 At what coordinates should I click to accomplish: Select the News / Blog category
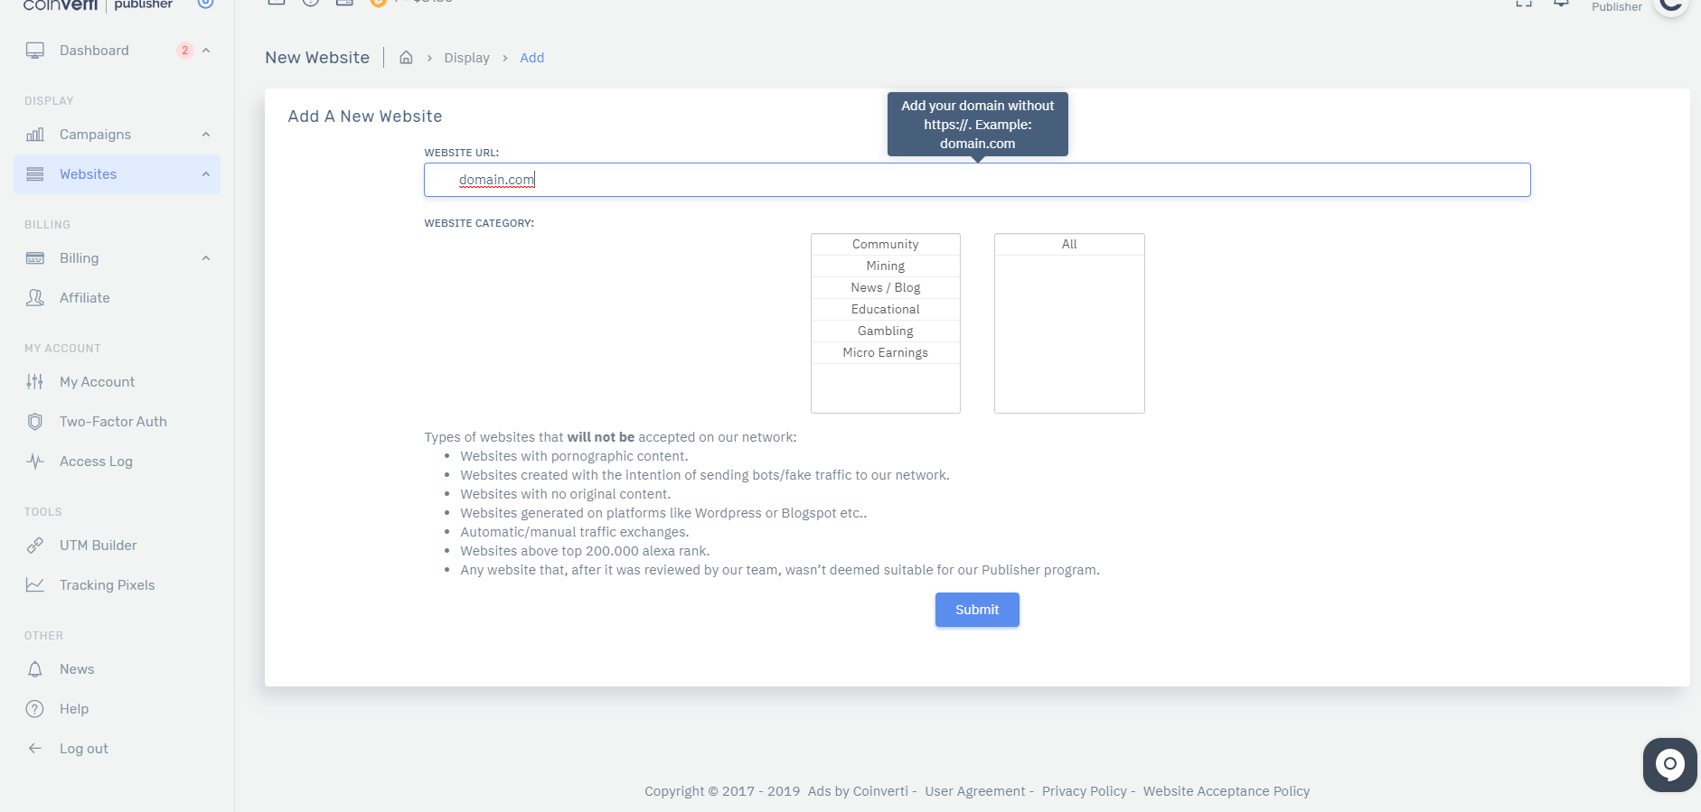885,288
